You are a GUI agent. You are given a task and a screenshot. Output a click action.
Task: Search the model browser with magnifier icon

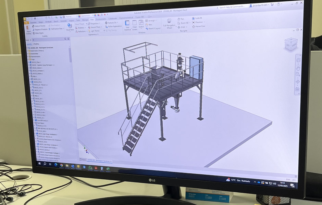coord(65,39)
